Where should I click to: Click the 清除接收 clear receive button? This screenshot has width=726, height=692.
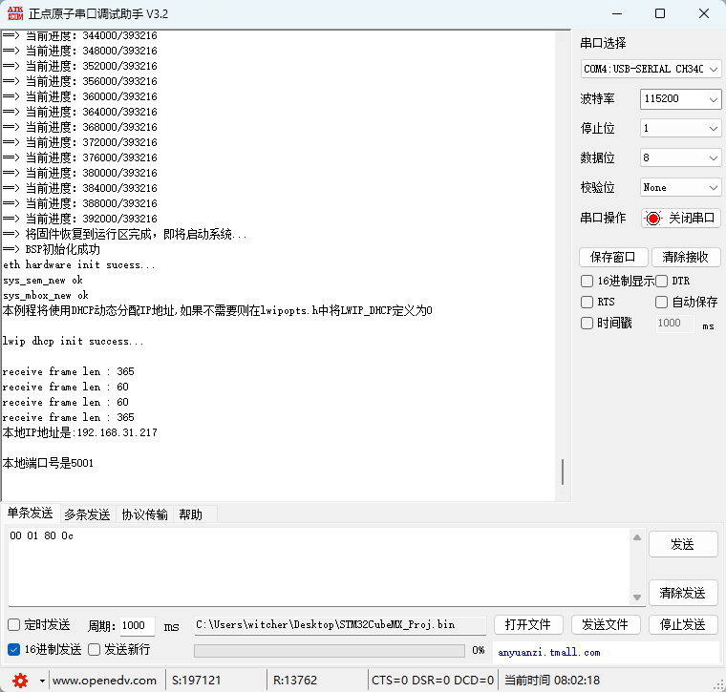click(686, 257)
